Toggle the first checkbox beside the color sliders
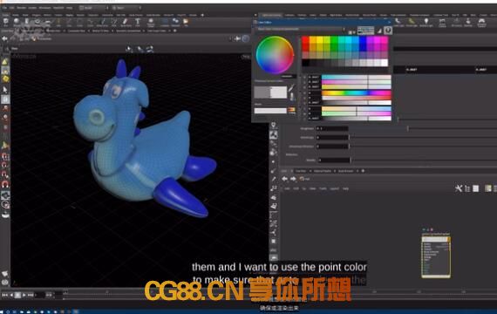Viewport: 497px width, 314px height. 304,78
